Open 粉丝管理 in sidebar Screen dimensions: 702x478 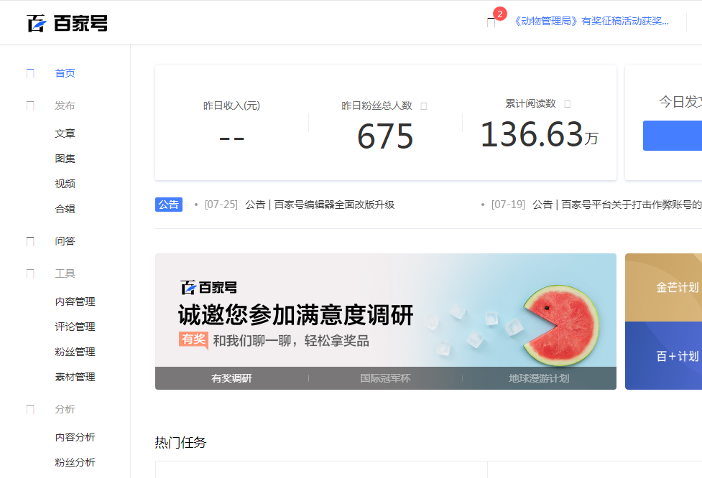[75, 352]
